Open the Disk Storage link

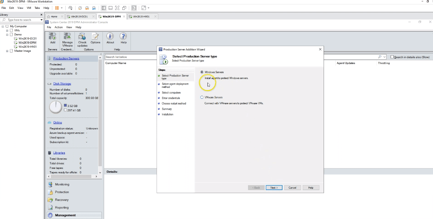[x=62, y=83]
